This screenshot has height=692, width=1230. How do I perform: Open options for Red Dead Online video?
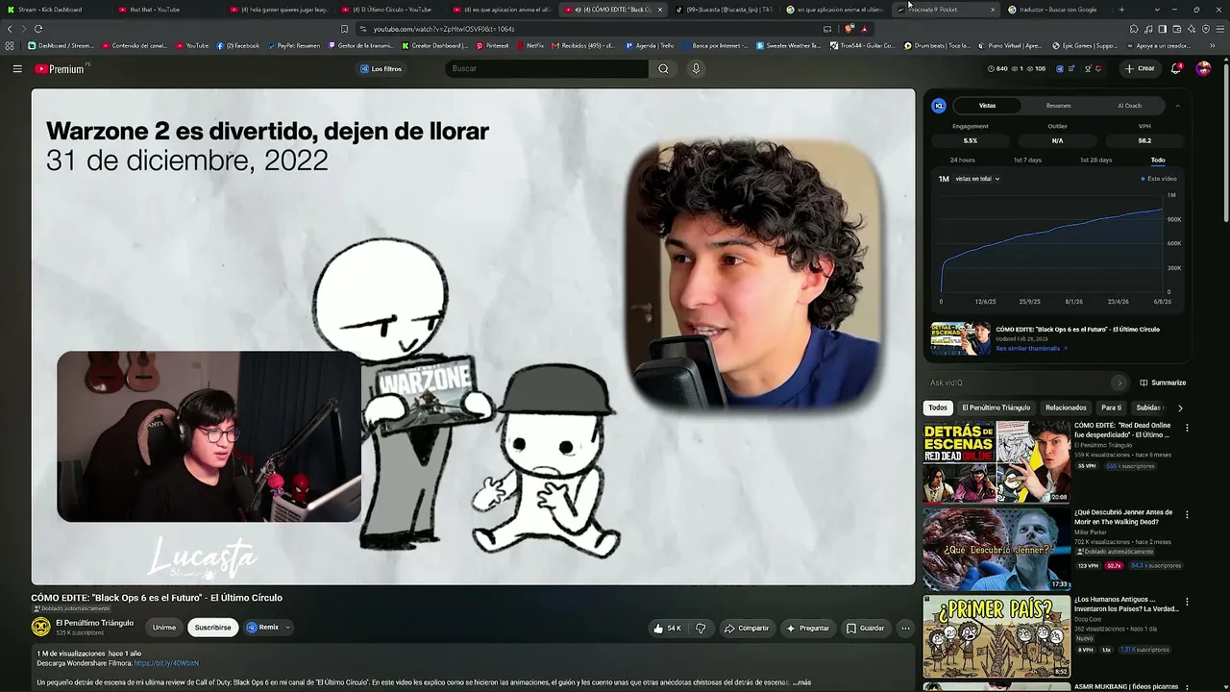point(1187,428)
